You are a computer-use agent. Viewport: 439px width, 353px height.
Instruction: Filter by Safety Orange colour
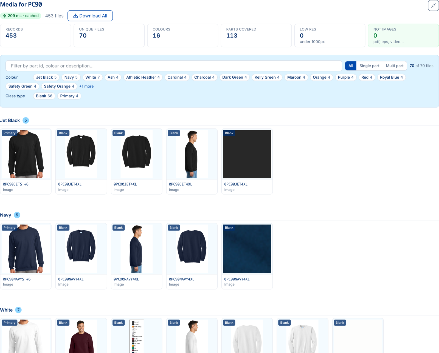pos(59,86)
